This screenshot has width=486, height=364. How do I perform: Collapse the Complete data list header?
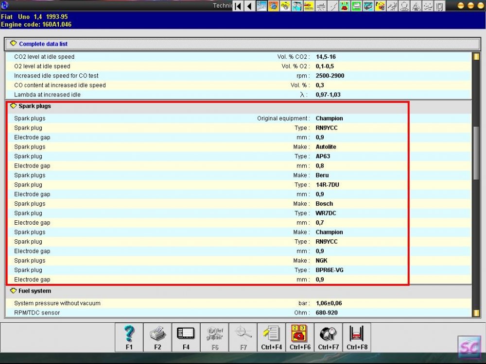[13, 44]
